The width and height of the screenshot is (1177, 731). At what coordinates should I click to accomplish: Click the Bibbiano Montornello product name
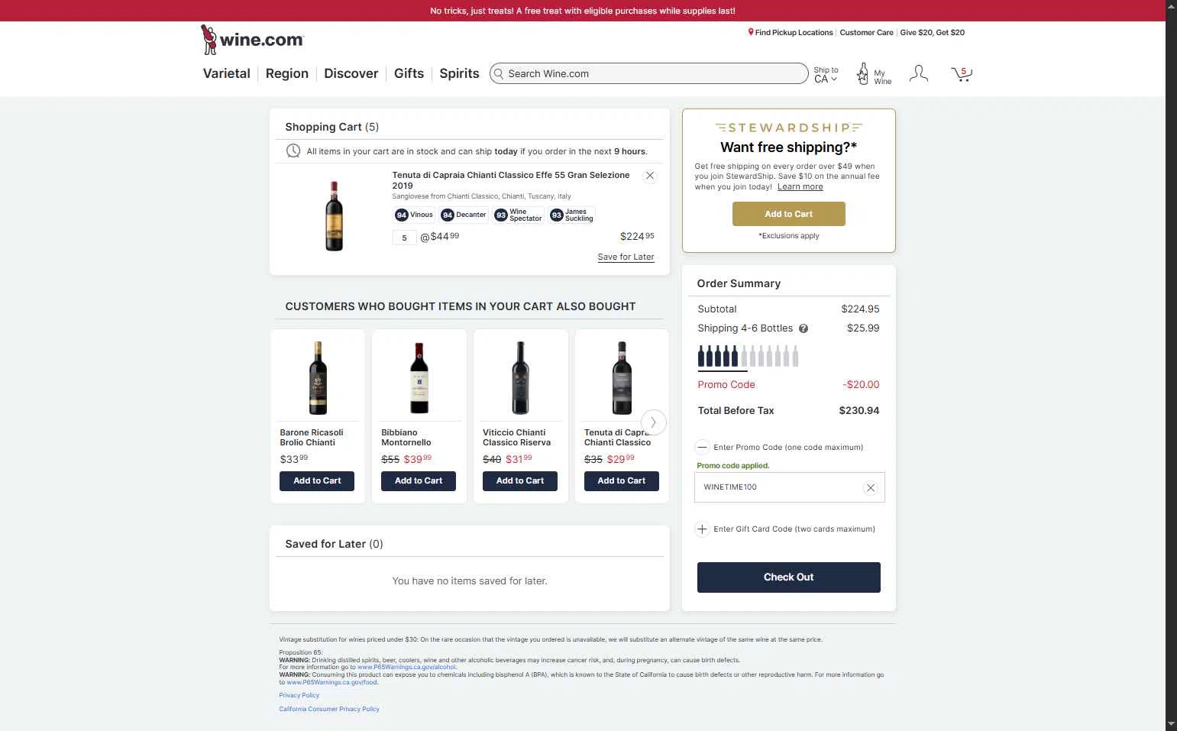[x=406, y=438]
